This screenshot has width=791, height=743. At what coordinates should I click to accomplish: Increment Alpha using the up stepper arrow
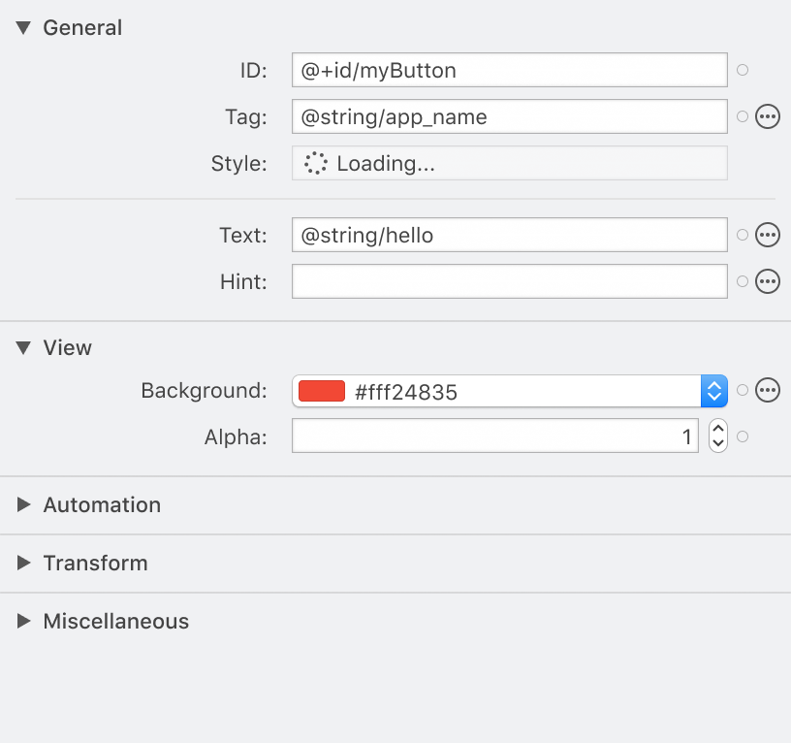717,430
